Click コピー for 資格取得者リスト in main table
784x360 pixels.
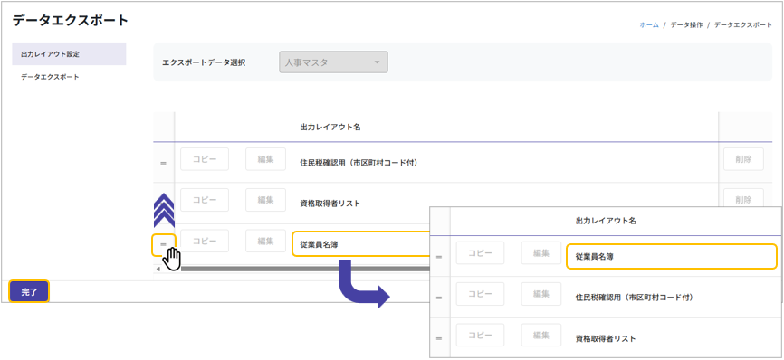pos(205,200)
